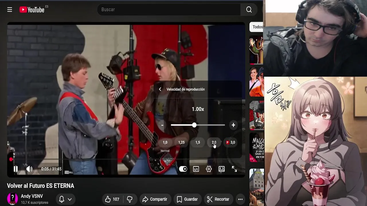The image size is (367, 206).
Task: Open the video settings gear
Action: coord(209,169)
